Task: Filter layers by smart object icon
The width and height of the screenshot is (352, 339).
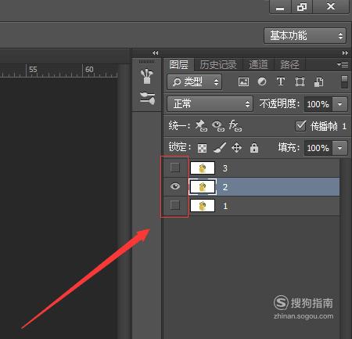Action: tap(318, 82)
